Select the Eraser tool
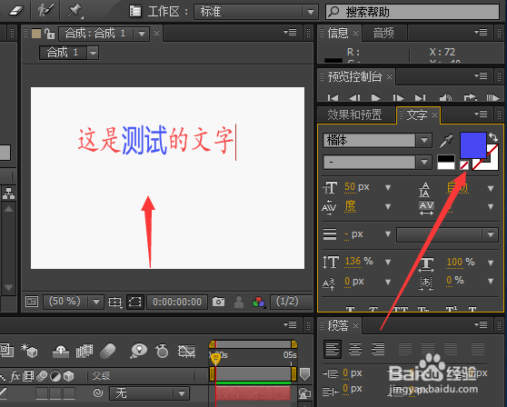 [16, 11]
